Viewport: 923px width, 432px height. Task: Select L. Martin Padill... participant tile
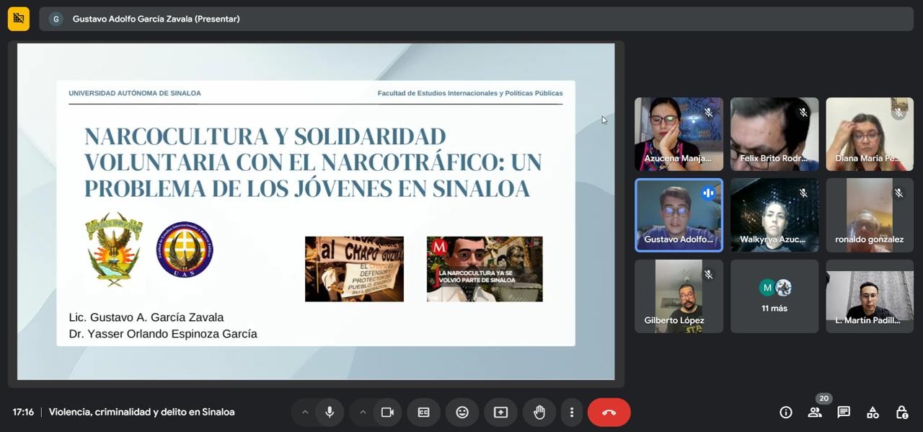[x=870, y=296]
